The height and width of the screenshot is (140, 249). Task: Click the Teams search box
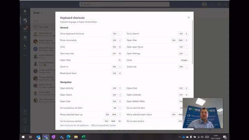(124, 4)
